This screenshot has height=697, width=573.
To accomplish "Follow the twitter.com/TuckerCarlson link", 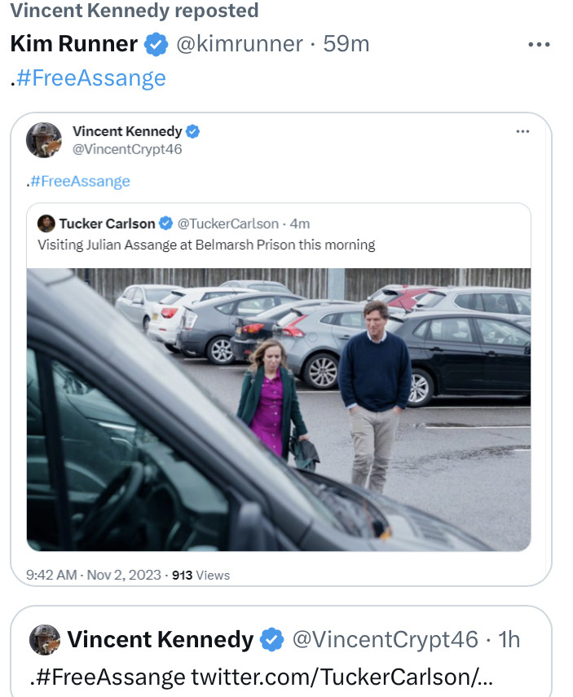I will (342, 677).
